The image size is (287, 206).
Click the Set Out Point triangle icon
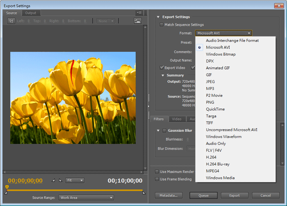pyautogui.click(x=61, y=180)
